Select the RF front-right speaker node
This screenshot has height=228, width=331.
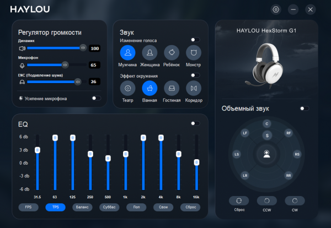(x=289, y=133)
